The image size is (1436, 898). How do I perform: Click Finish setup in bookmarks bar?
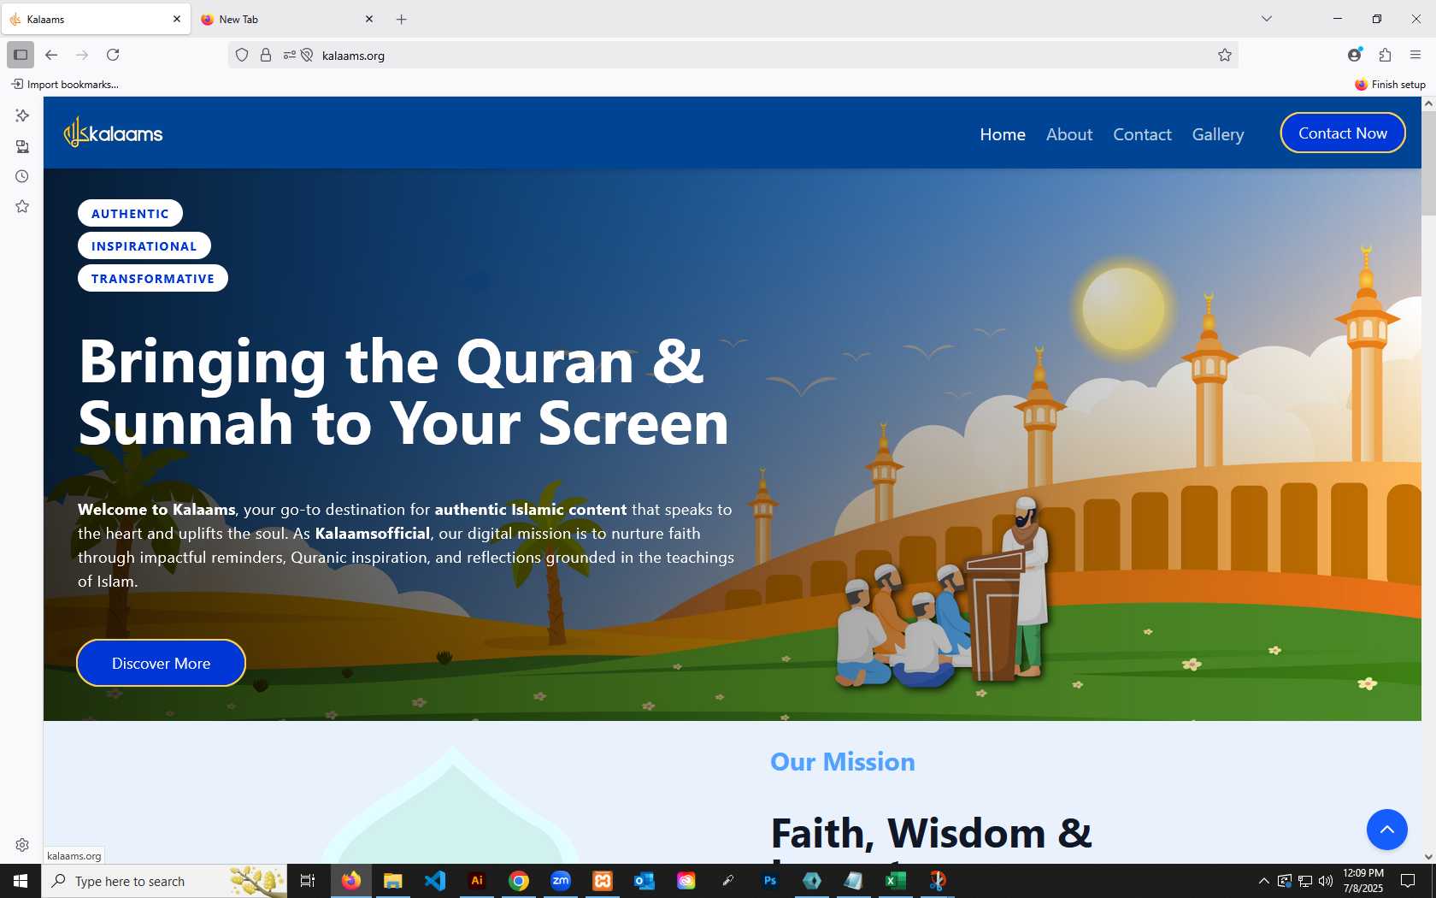coord(1390,84)
